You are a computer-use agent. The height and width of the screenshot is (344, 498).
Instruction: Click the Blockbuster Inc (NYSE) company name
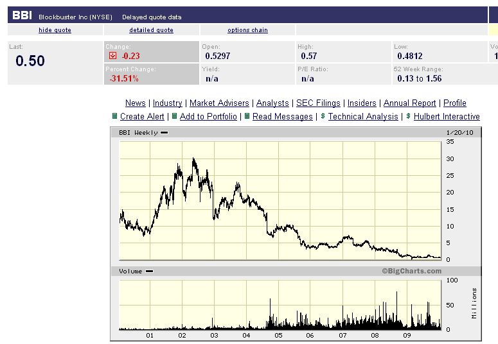pyautogui.click(x=76, y=17)
